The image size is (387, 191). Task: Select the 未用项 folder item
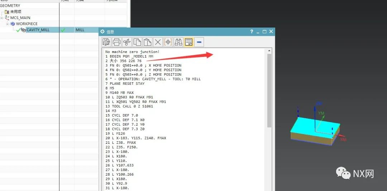click(16, 11)
